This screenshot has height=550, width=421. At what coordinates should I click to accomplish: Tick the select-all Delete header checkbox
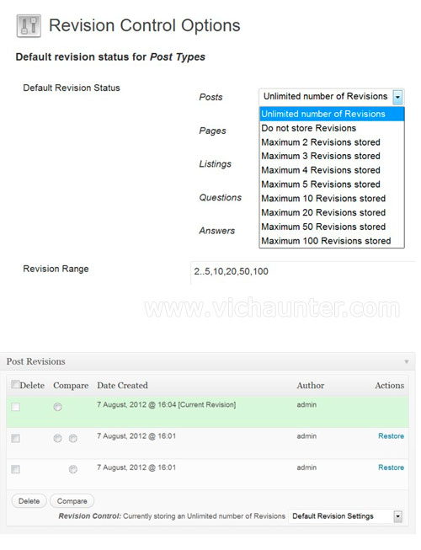(15, 384)
